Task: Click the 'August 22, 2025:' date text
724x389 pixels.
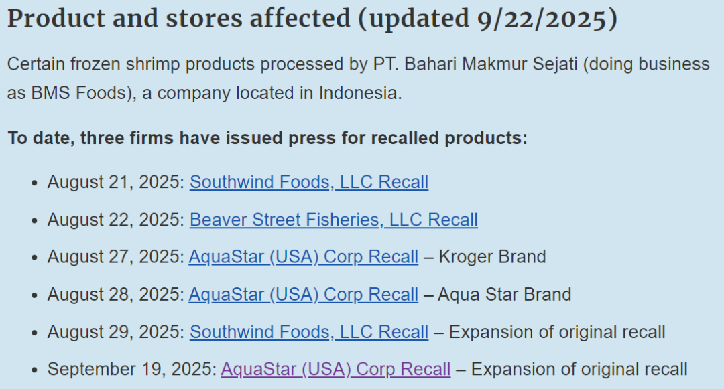Action: click(116, 220)
